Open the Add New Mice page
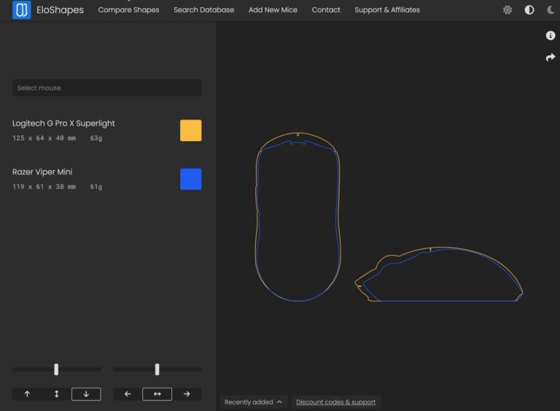 click(x=273, y=10)
